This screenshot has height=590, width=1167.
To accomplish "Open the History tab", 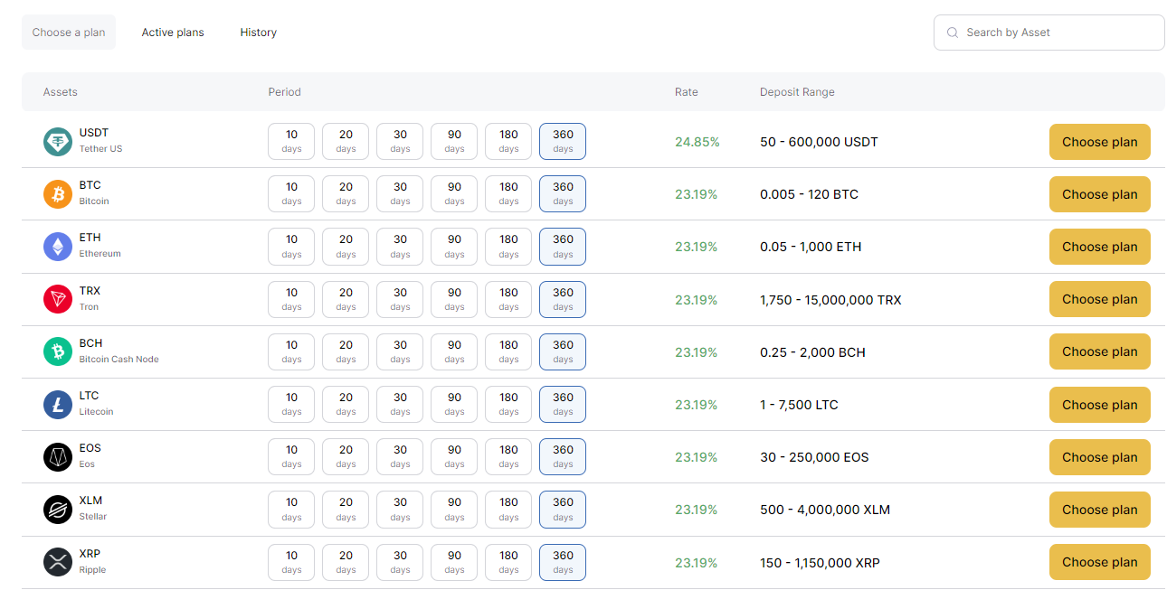I will coord(259,33).
